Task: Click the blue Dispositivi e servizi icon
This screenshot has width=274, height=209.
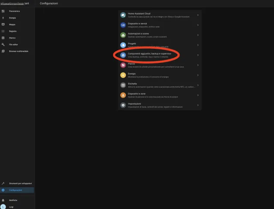Action: [123, 25]
